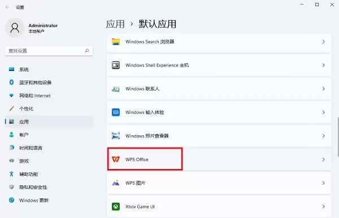
Task: Click Windows Search 浏览器 label text
Action: tap(150, 42)
